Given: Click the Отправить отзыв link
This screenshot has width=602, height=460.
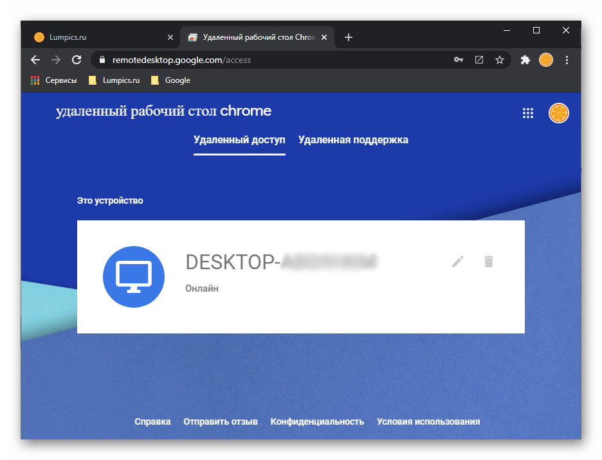Looking at the screenshot, I should tap(221, 421).
